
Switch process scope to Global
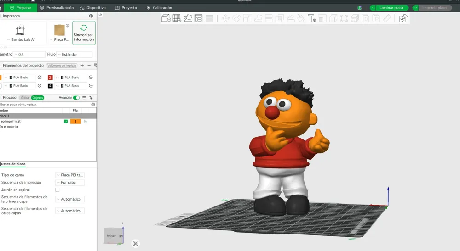(25, 98)
